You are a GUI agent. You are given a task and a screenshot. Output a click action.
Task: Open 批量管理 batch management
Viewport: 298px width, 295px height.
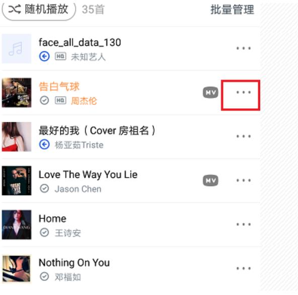click(x=232, y=10)
